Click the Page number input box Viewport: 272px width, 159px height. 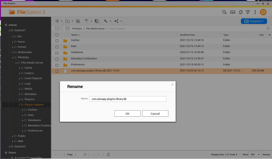(x=78, y=154)
